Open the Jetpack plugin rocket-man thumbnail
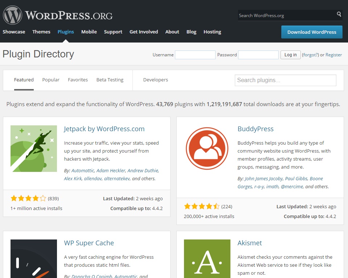 point(34,148)
